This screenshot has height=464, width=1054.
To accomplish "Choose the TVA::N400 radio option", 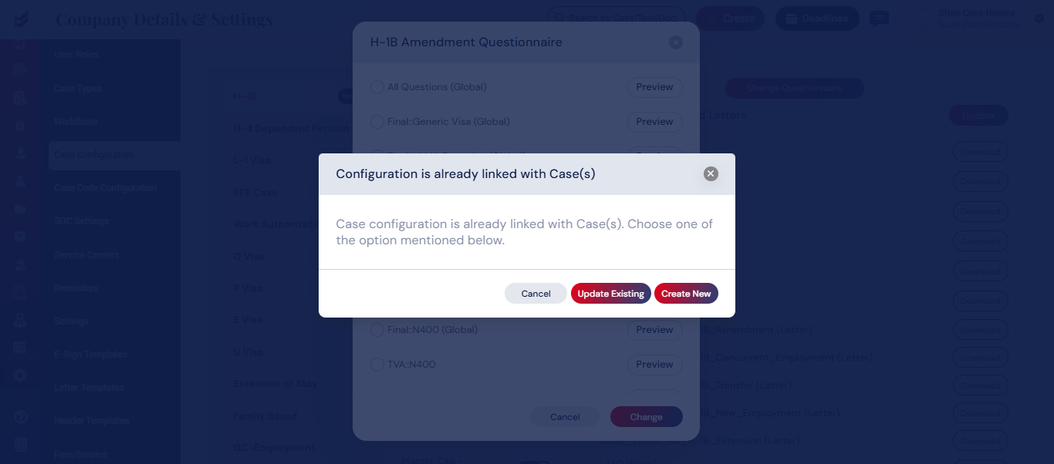I will 377,365.
